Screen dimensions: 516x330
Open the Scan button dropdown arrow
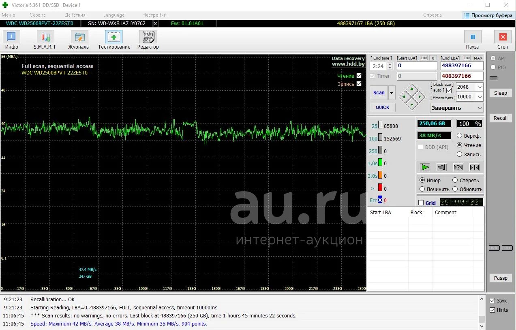392,93
